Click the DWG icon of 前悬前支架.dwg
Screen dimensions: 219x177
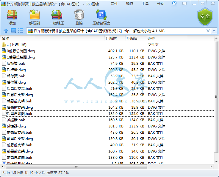(x=4, y=151)
